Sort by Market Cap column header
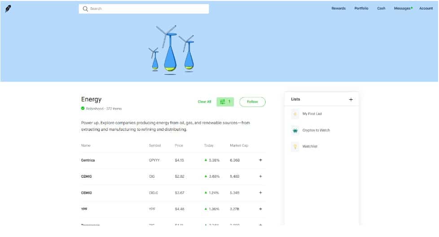Viewport: 439px width, 237px height. click(x=239, y=146)
